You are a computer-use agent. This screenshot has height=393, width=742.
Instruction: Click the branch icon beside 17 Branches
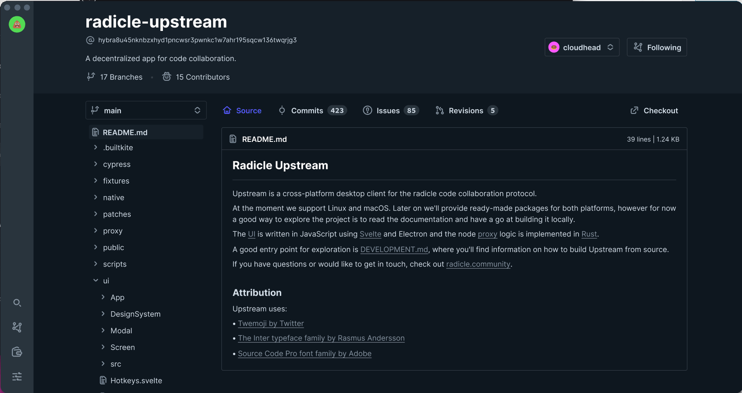(91, 77)
